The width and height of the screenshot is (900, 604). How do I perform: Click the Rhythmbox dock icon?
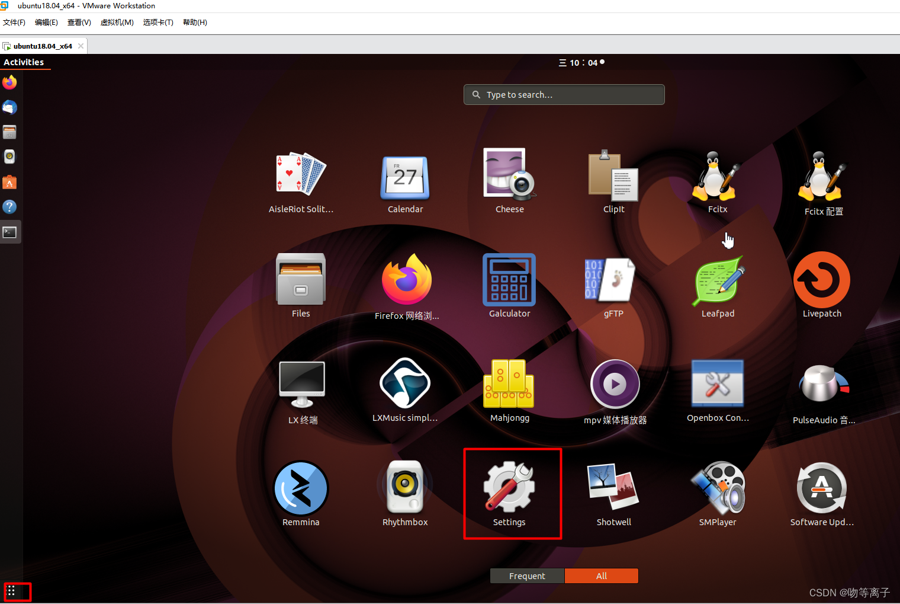pos(9,156)
